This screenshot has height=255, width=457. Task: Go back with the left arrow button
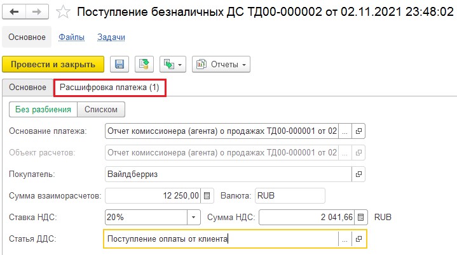point(14,12)
